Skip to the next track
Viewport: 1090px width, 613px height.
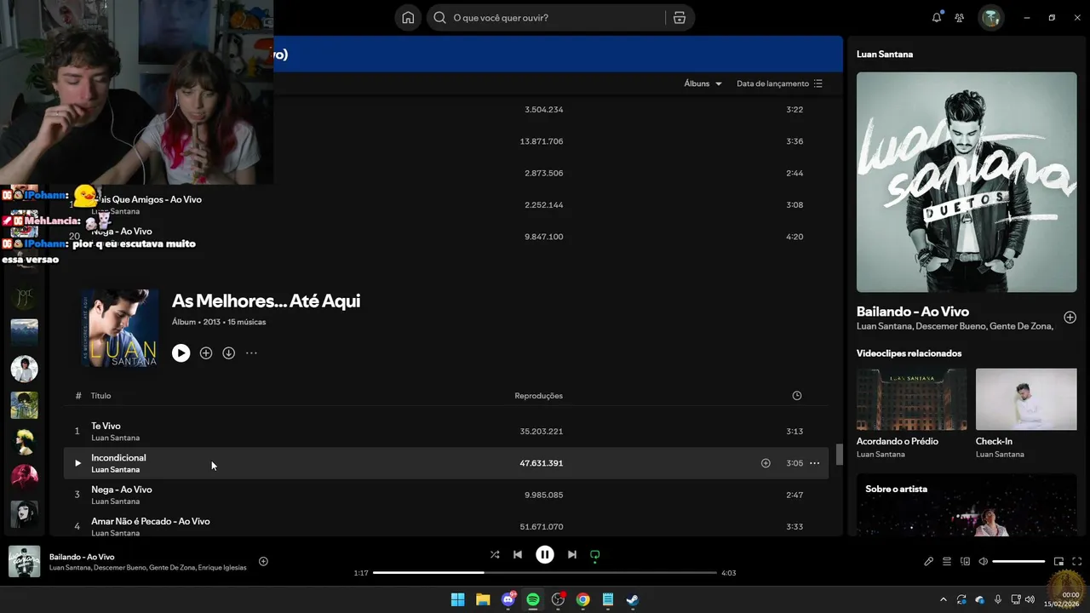click(x=572, y=554)
